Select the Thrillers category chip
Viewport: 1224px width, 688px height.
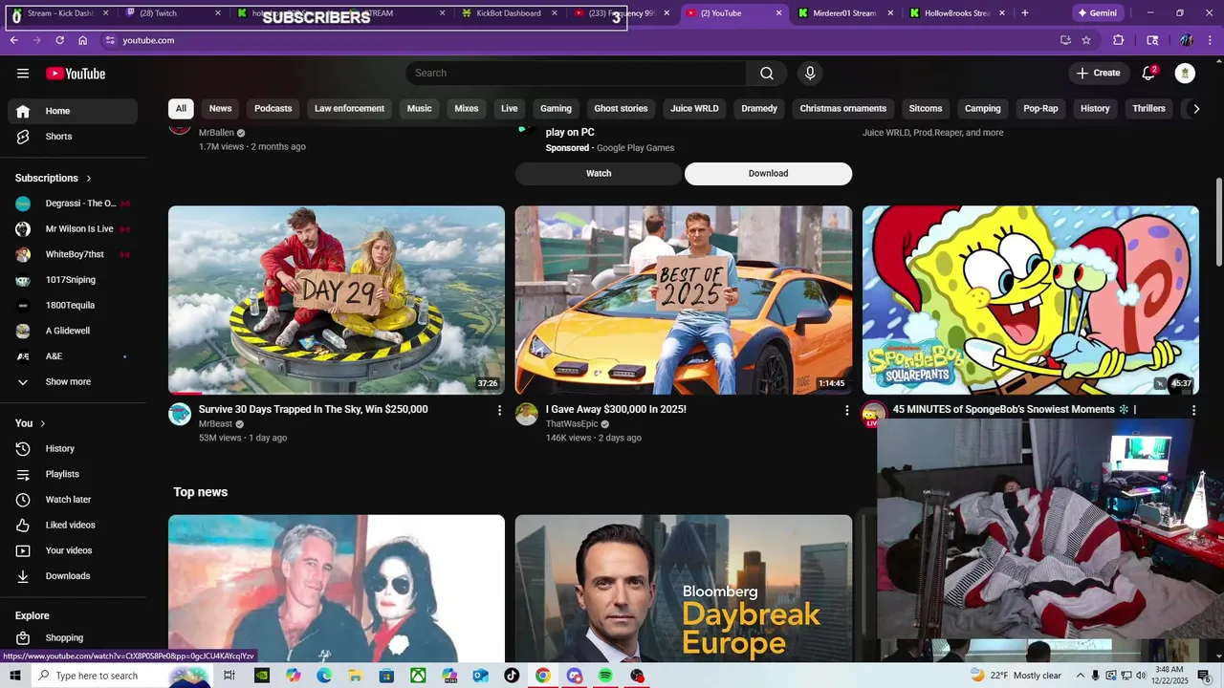[x=1148, y=109]
